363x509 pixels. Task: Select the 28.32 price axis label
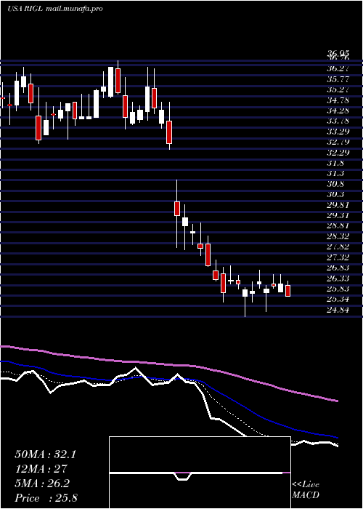click(338, 236)
